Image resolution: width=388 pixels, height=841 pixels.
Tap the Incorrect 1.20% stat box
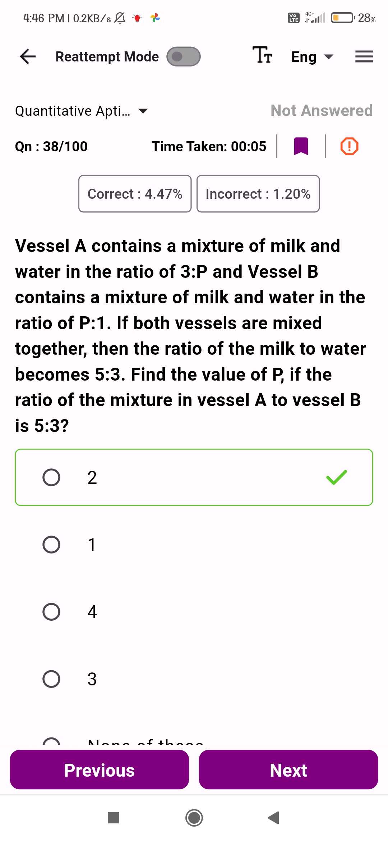(258, 194)
